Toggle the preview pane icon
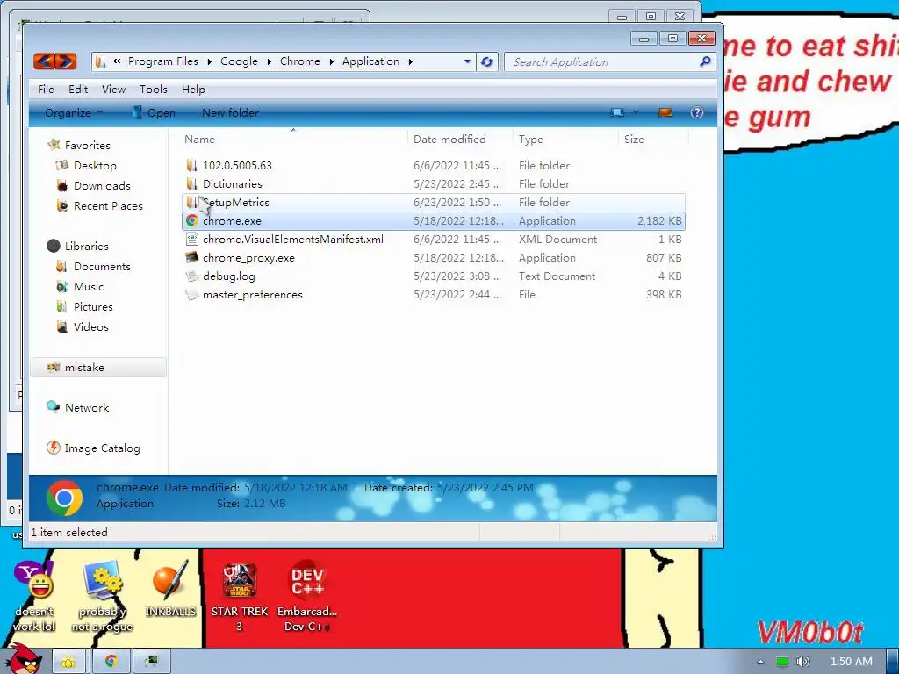The image size is (899, 674). point(665,112)
